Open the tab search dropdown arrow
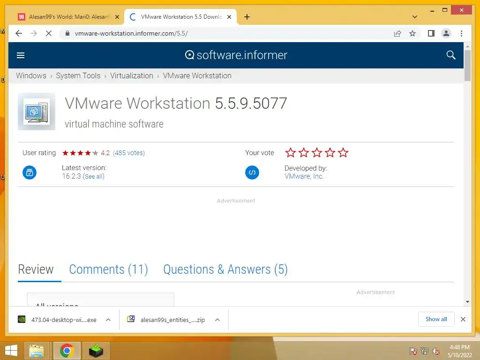This screenshot has width=480, height=360. tap(415, 17)
